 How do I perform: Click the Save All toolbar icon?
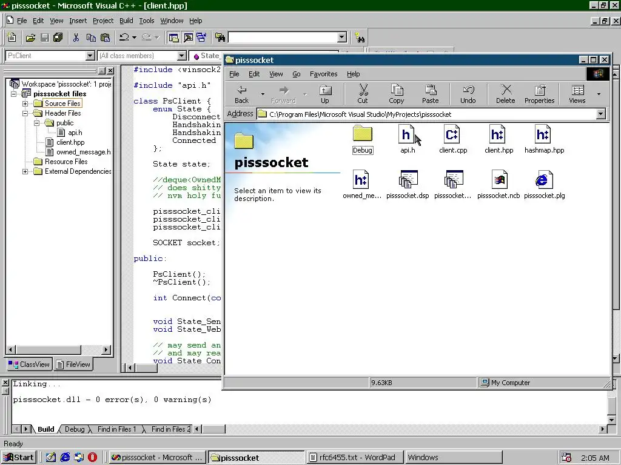click(x=58, y=38)
